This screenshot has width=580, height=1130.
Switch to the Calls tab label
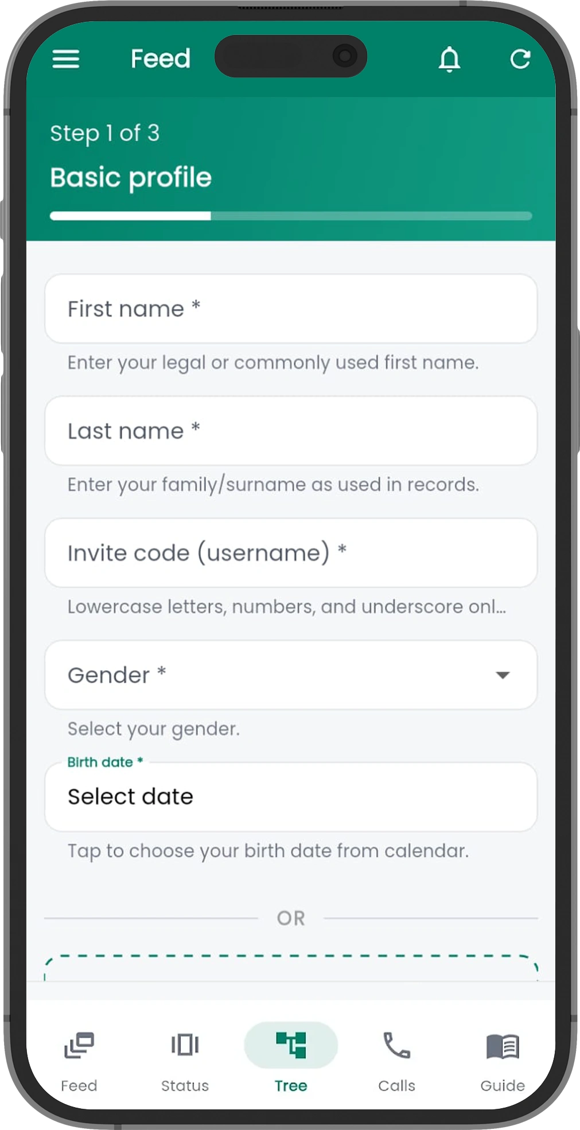click(x=396, y=1085)
